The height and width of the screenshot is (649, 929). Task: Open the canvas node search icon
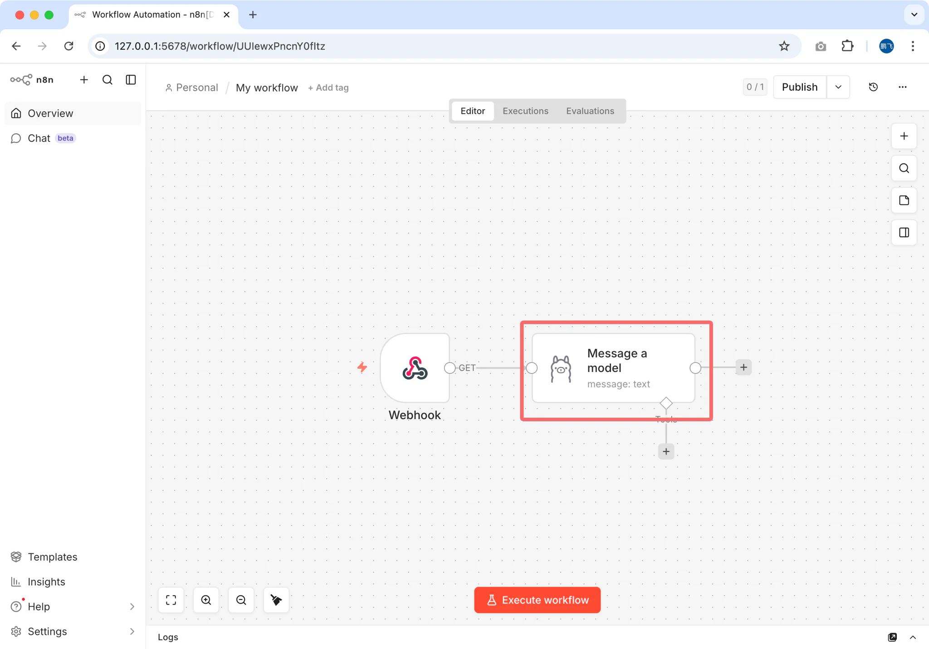tap(904, 168)
